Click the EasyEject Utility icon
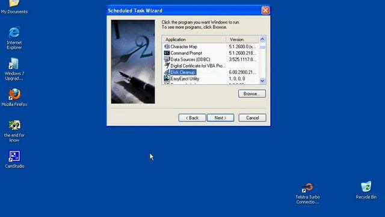This screenshot has height=217, width=385. click(167, 78)
